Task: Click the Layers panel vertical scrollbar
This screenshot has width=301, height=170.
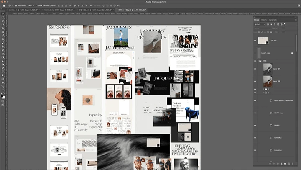Action: pyautogui.click(x=296, y=43)
